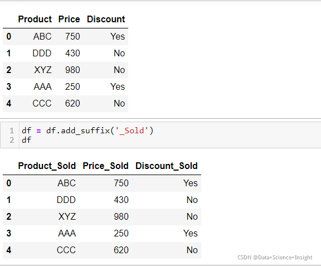321x266 pixels.
Task: Click DDD in Product_Sold column
Action: click(66, 200)
